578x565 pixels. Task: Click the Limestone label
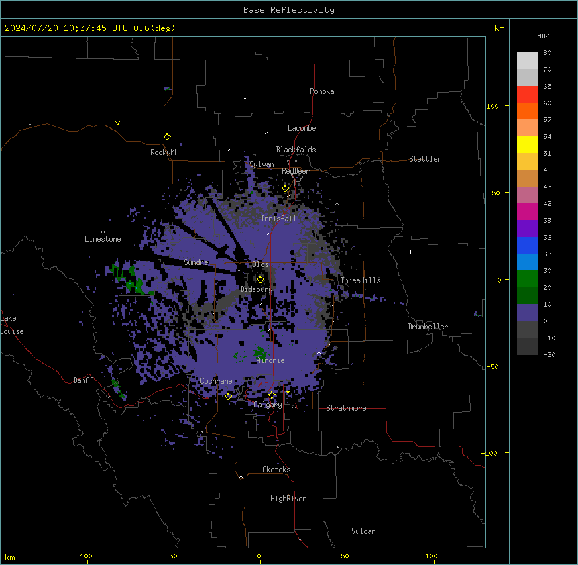pyautogui.click(x=103, y=239)
